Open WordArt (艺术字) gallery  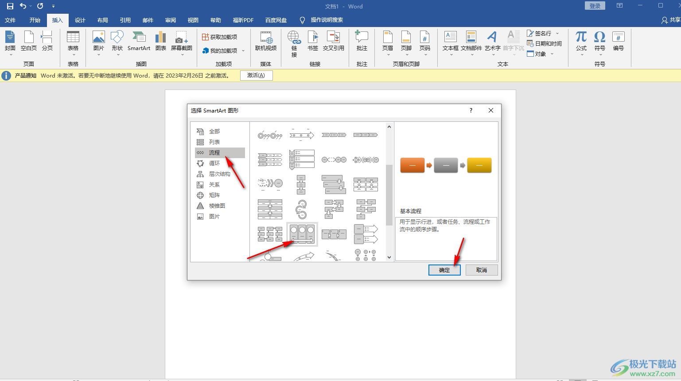coord(492,43)
